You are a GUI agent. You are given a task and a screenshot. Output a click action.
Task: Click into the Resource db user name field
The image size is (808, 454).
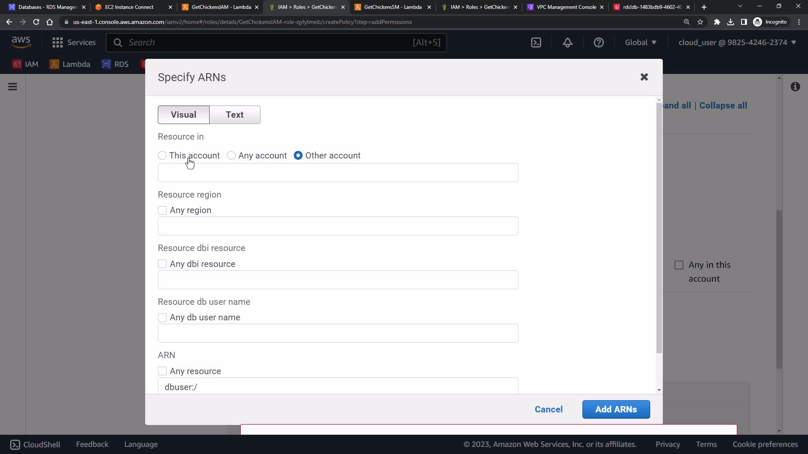pos(338,333)
